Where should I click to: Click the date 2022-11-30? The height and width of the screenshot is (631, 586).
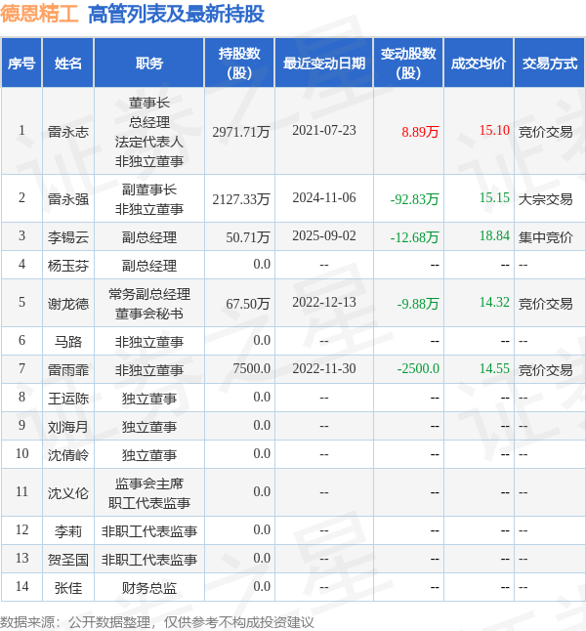click(324, 368)
